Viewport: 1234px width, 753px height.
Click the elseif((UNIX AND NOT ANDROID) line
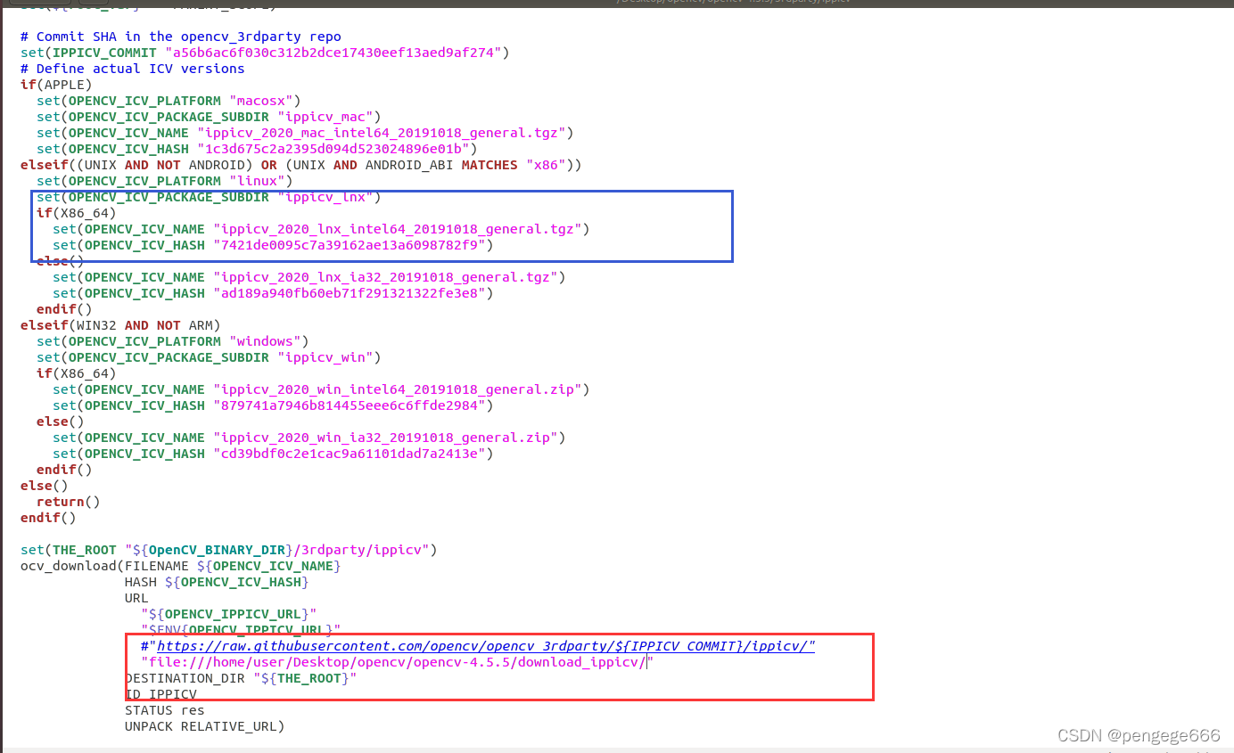pos(301,165)
